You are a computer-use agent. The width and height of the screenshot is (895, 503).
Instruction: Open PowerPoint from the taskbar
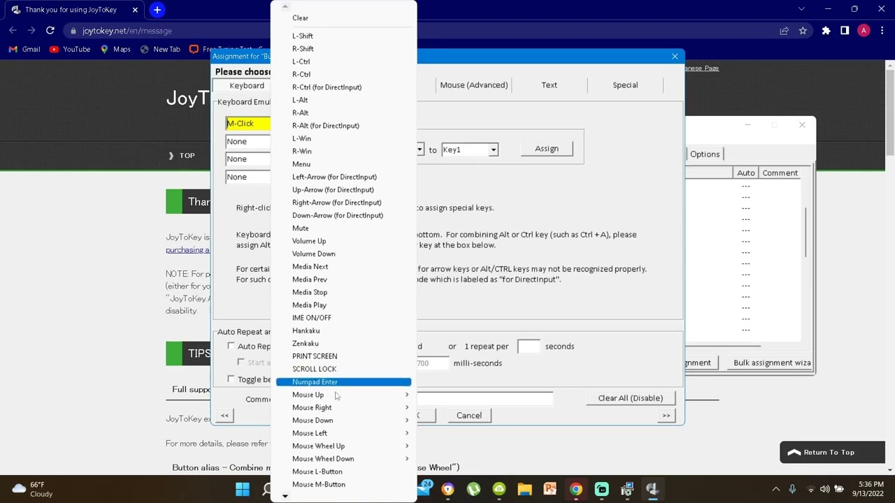(x=550, y=489)
